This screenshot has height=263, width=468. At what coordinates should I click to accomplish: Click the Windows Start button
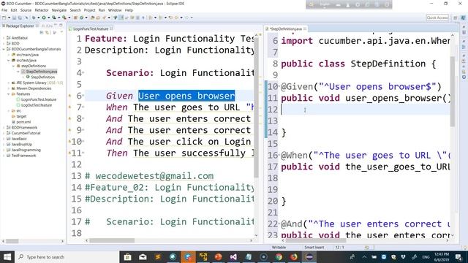tap(7, 256)
